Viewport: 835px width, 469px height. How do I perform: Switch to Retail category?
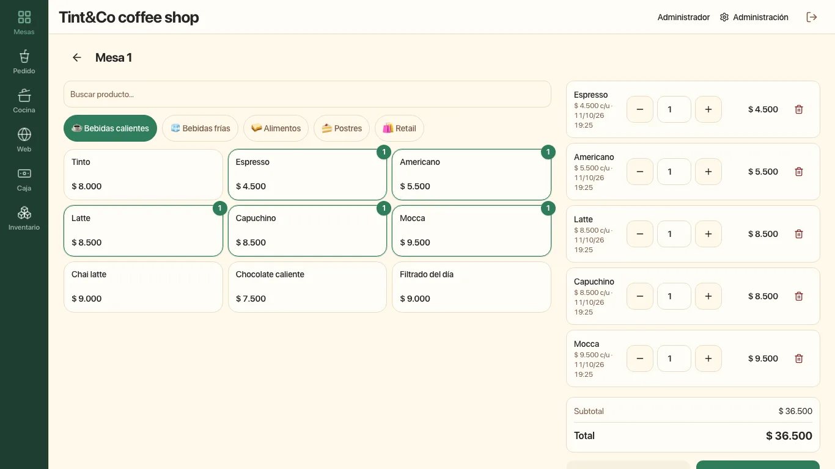pos(399,128)
